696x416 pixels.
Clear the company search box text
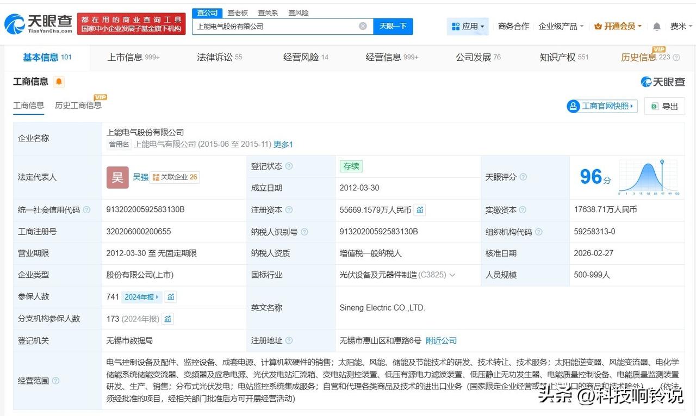click(363, 26)
